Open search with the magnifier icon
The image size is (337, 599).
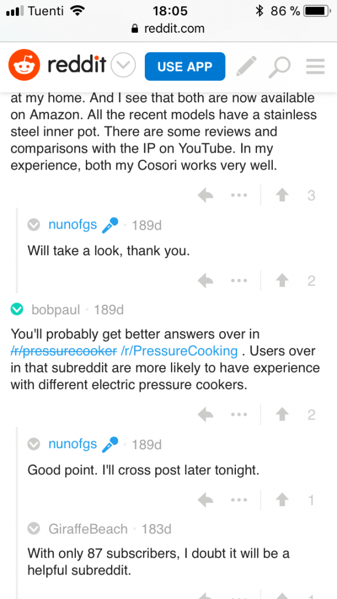pos(279,67)
